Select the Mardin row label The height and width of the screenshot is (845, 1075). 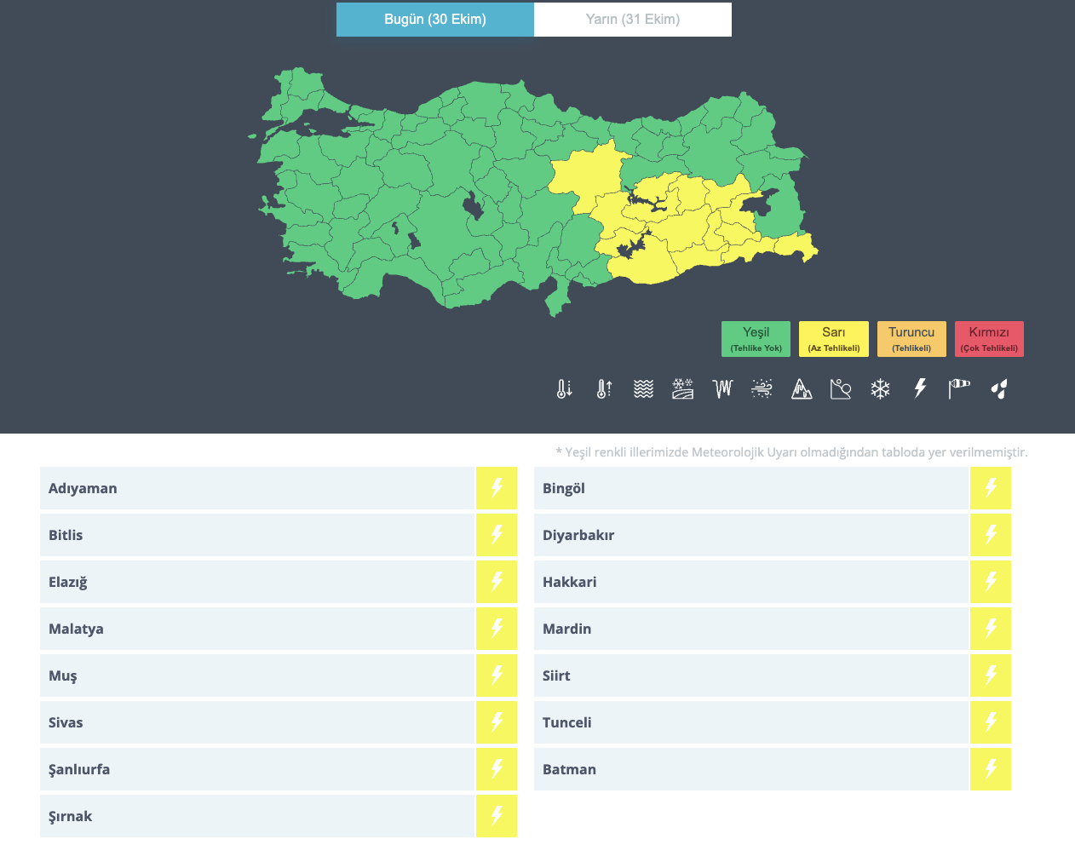(x=566, y=629)
